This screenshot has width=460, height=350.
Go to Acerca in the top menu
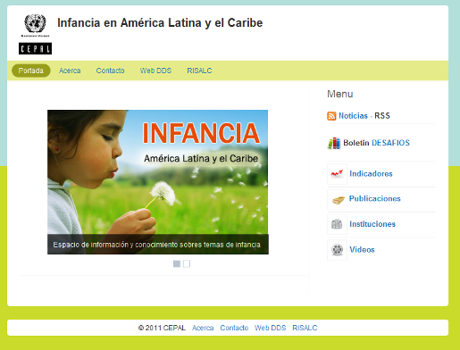click(70, 71)
